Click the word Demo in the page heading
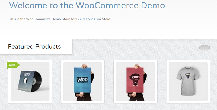The width and height of the screenshot is (217, 110). tap(153, 5)
